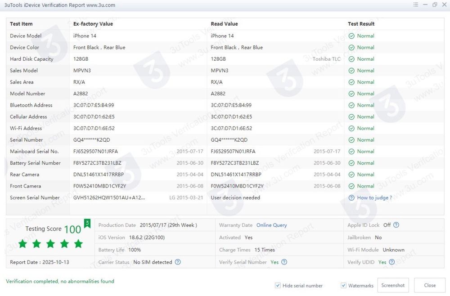Close the window with the X

[x=444, y=4]
